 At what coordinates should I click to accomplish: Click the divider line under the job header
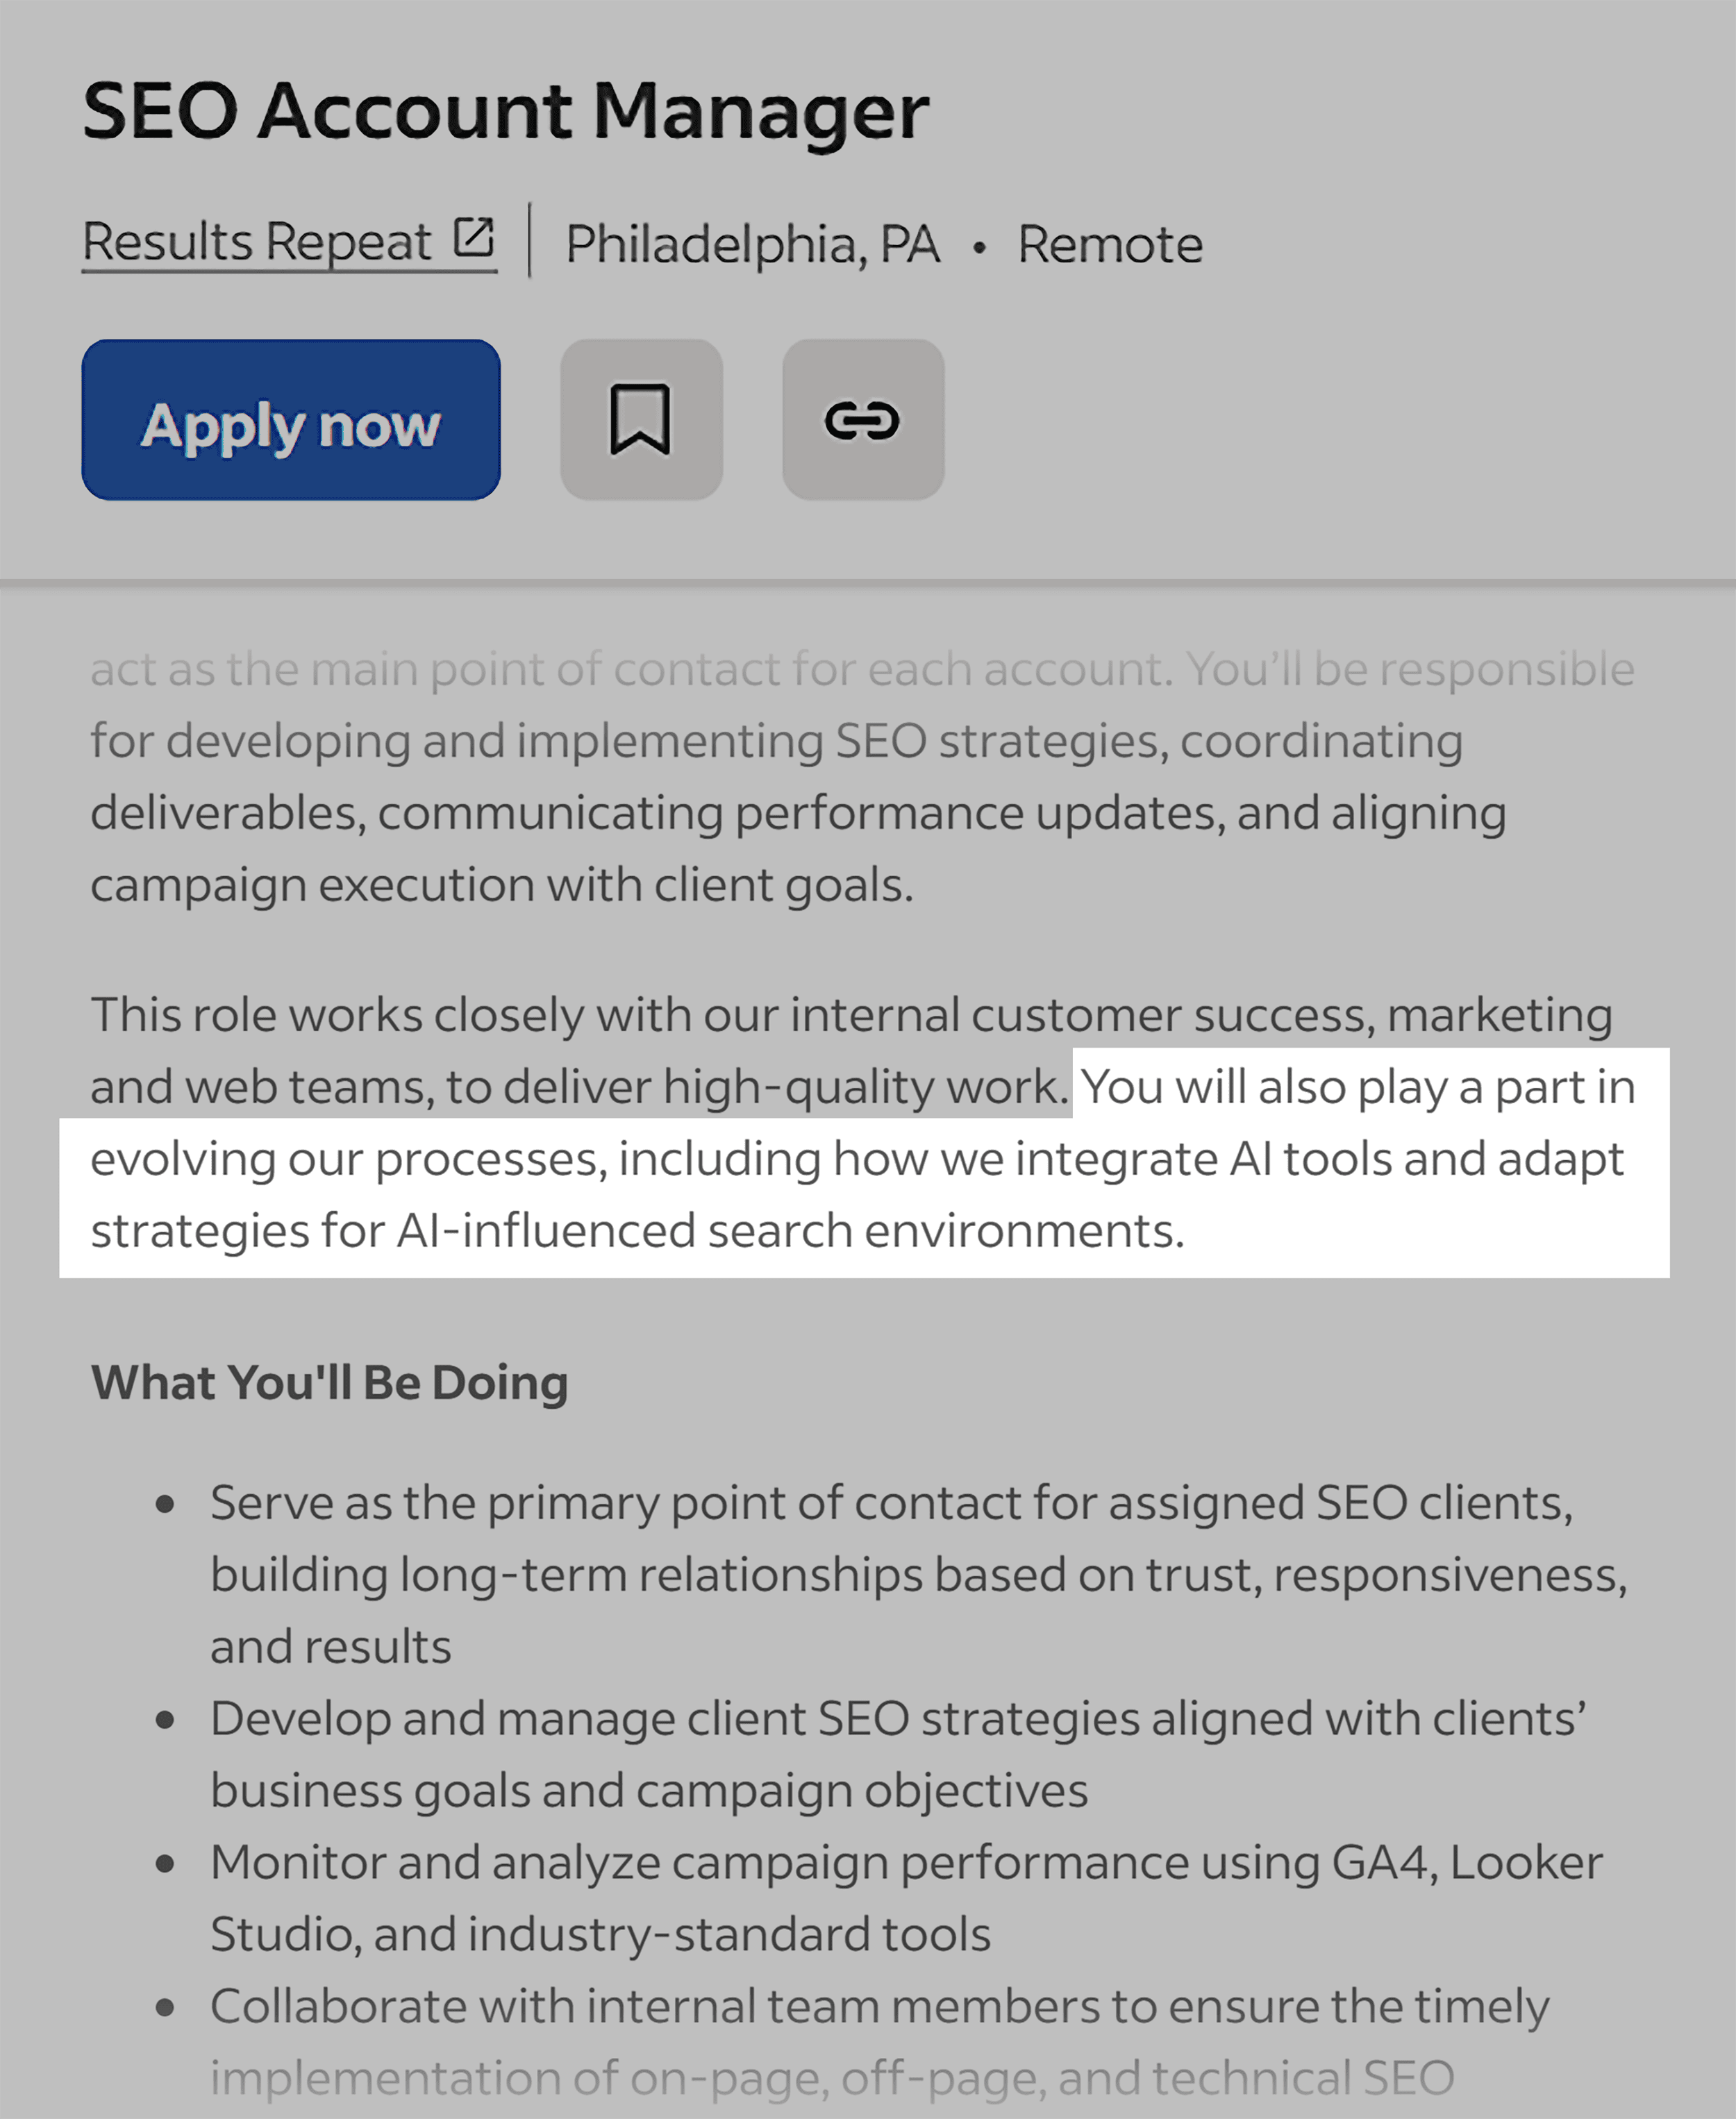868,578
